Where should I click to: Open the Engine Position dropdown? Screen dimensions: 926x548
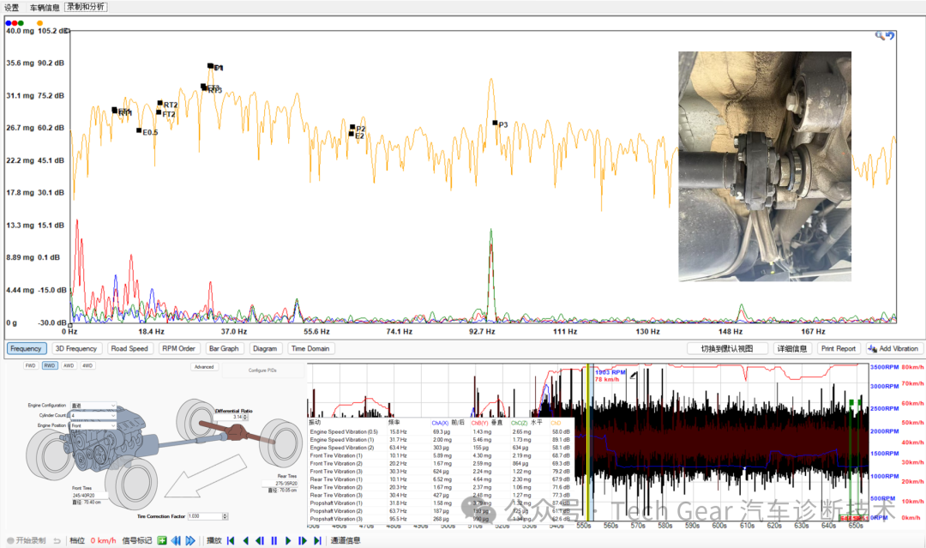(x=93, y=425)
